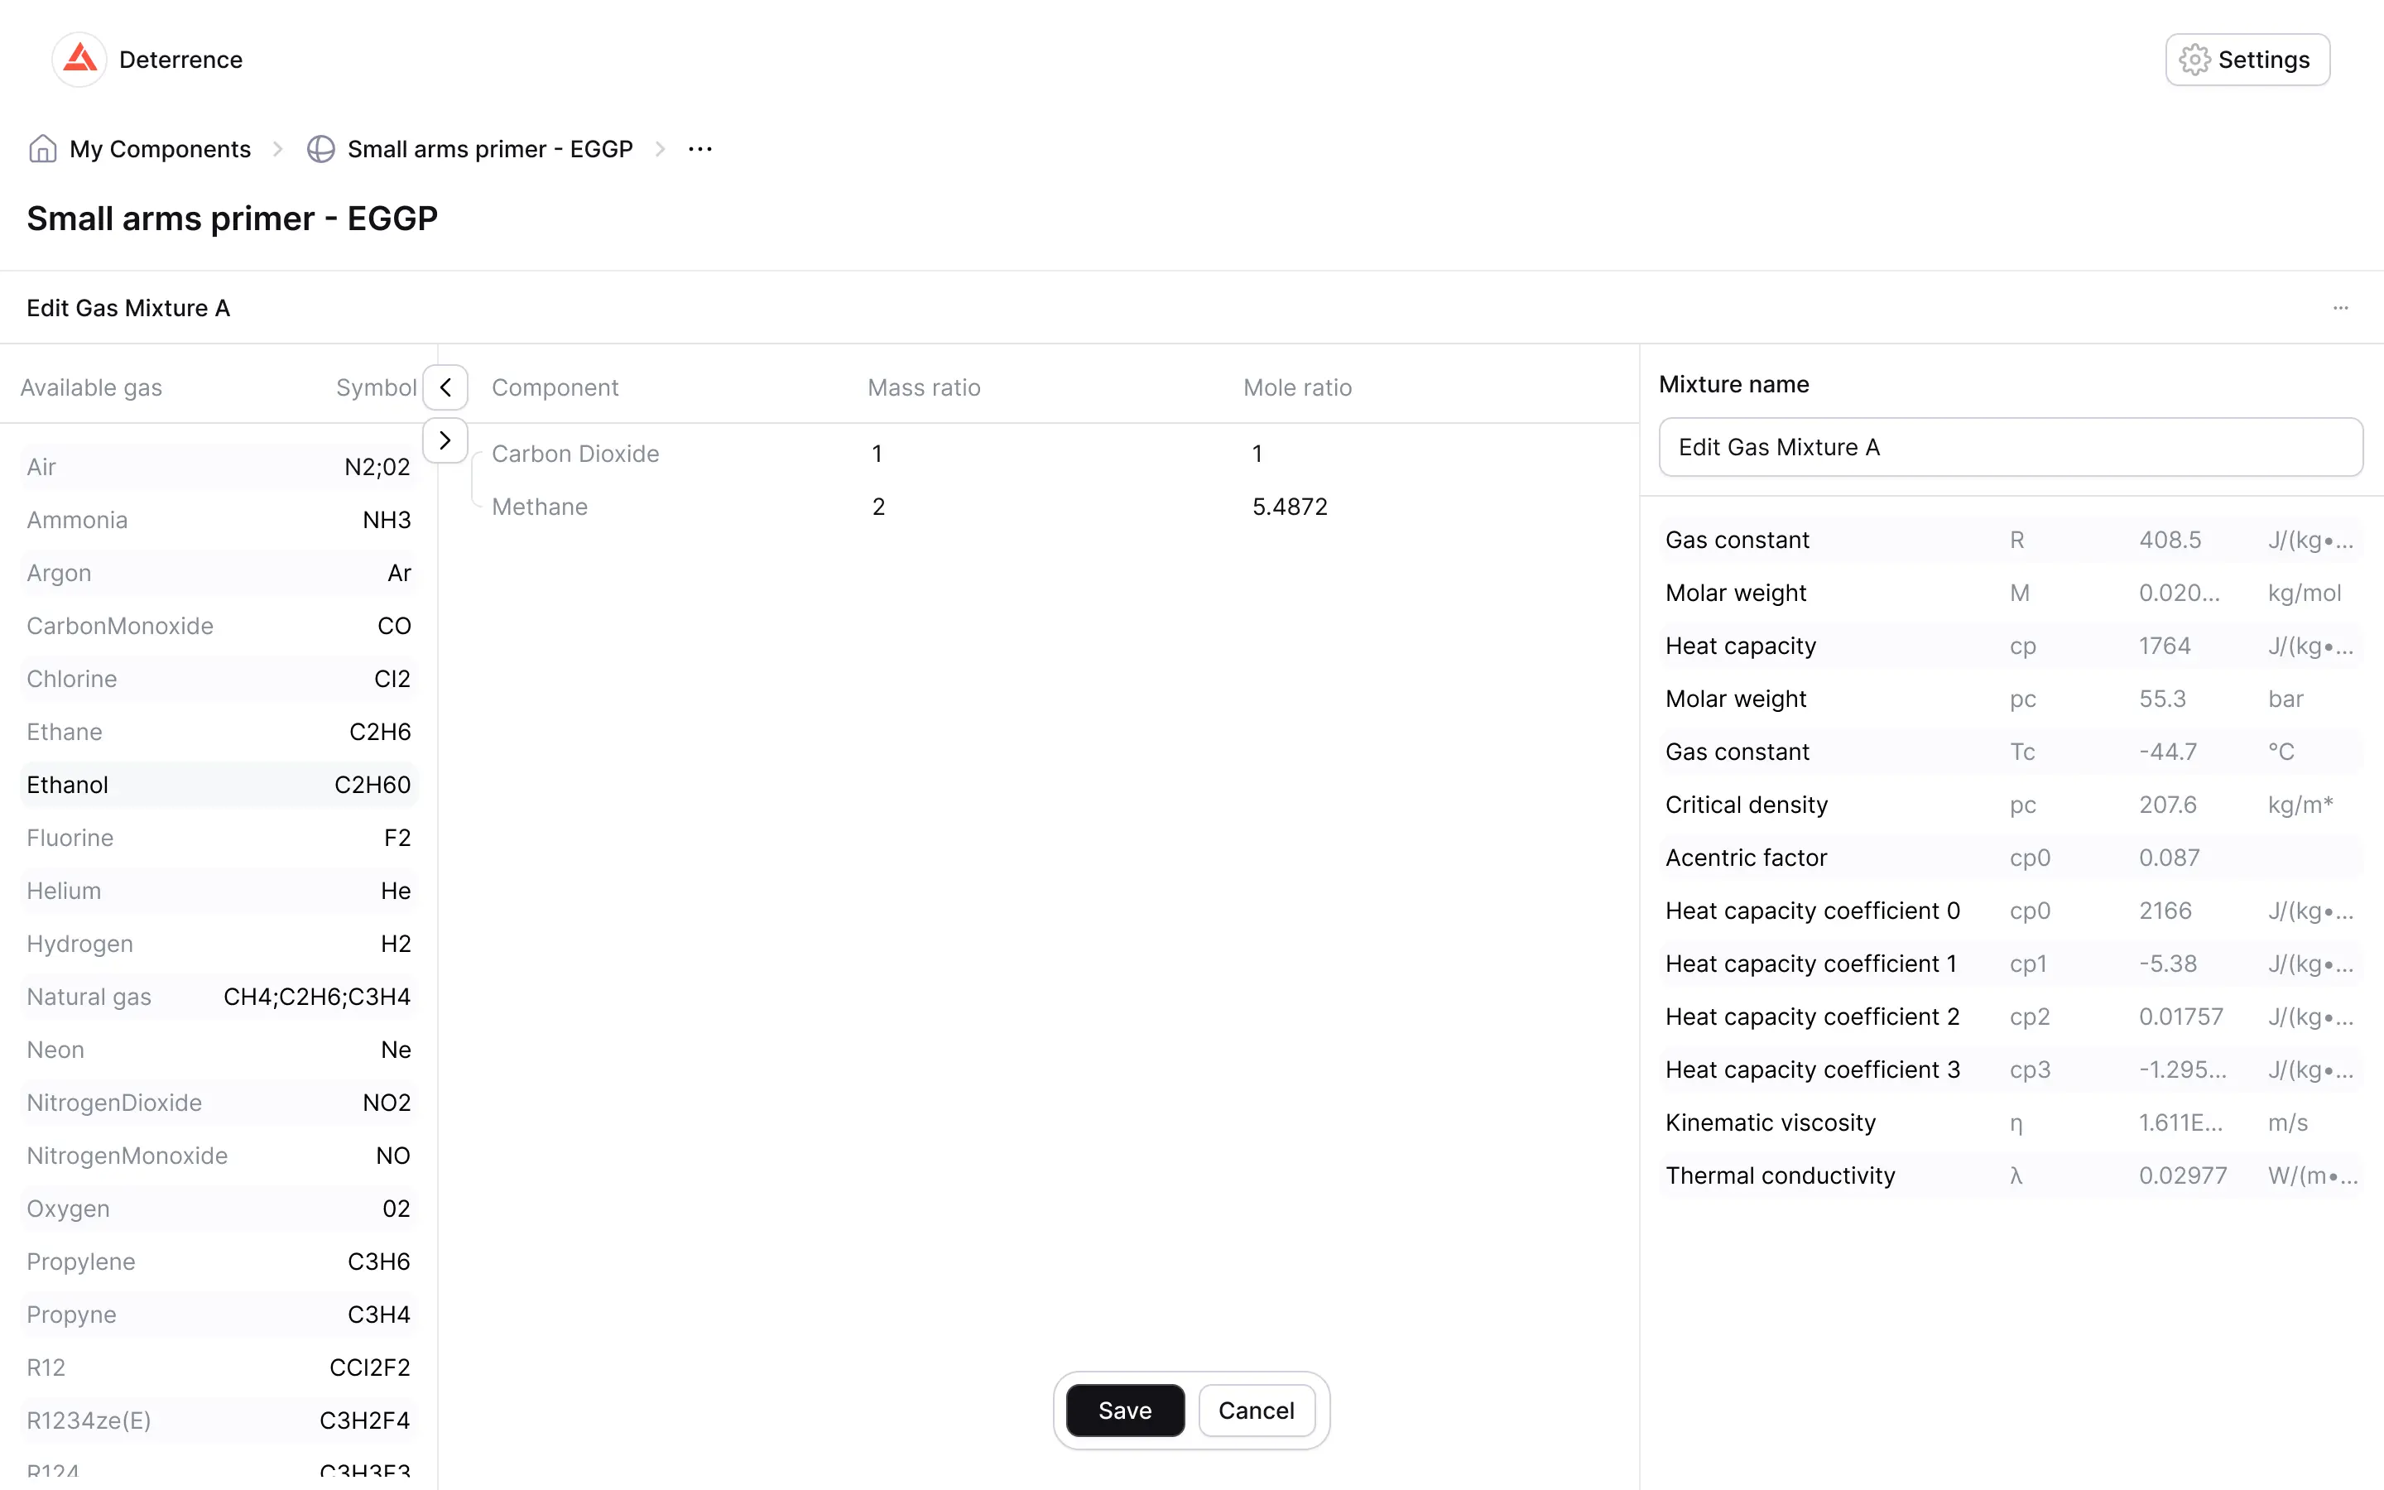
Task: Click the right arrow to add the gas
Action: (445, 440)
